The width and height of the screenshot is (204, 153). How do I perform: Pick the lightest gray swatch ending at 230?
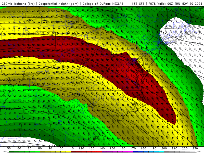click(x=193, y=151)
